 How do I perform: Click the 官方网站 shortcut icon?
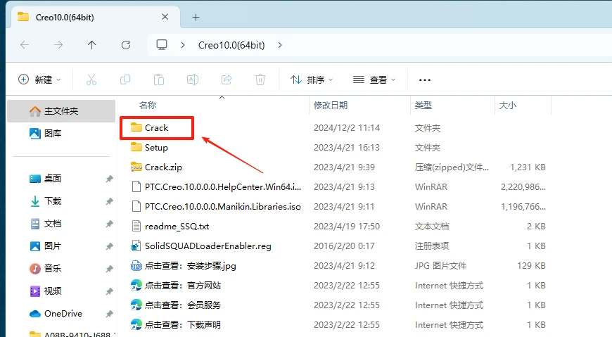pyautogui.click(x=136, y=285)
